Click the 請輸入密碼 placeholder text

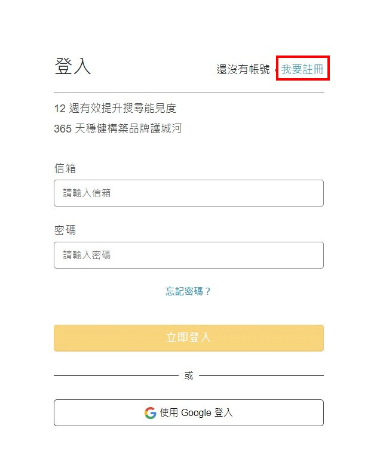[87, 255]
